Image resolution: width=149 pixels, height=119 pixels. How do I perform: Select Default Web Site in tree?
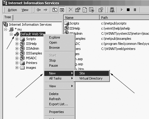[x=33, y=34]
